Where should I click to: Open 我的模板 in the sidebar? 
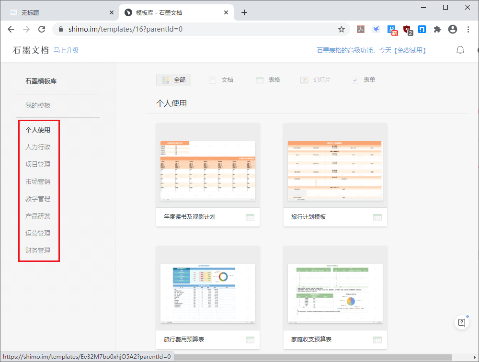[x=38, y=105]
